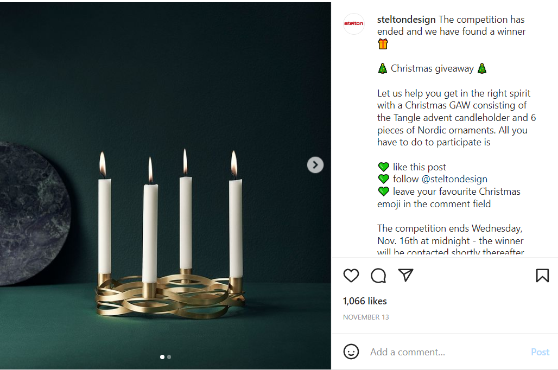Image resolution: width=558 pixels, height=370 pixels.
Task: Click the Post comment button
Action: click(540, 352)
